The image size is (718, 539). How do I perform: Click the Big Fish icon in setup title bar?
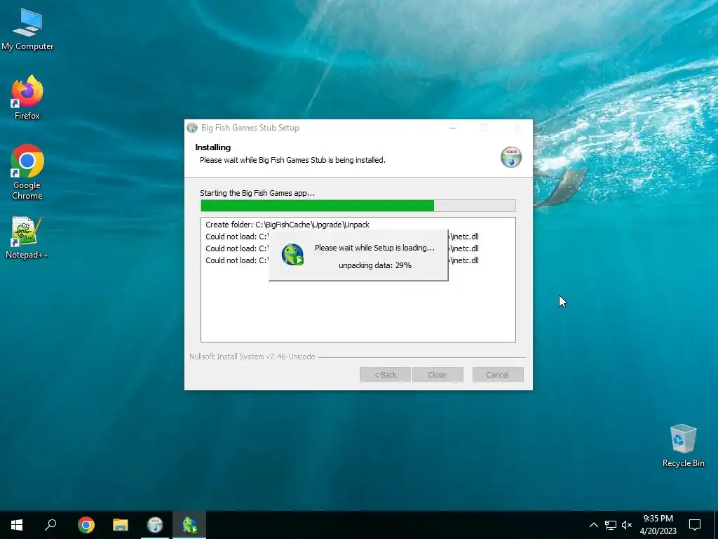pos(192,128)
